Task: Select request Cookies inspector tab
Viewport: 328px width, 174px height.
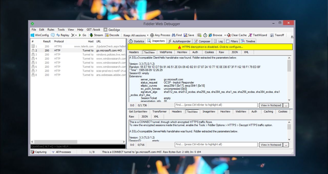Action: pyautogui.click(x=209, y=52)
